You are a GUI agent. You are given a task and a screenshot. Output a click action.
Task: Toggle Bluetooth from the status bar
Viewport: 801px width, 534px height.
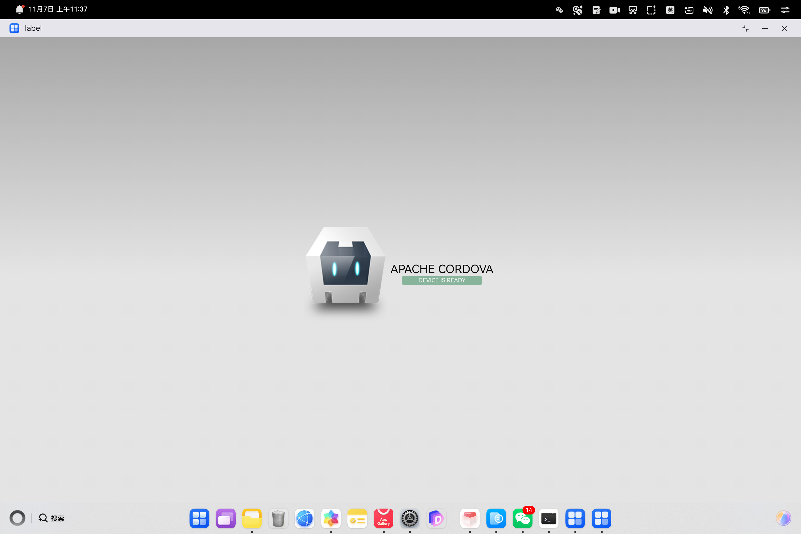(x=726, y=10)
